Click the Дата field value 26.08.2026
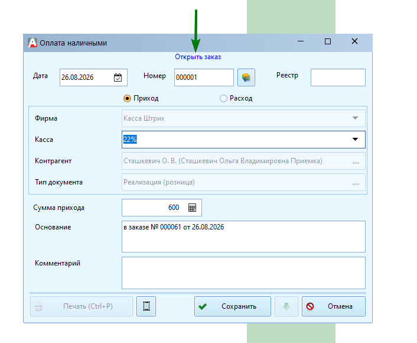This screenshot has height=343, width=417. pos(77,77)
